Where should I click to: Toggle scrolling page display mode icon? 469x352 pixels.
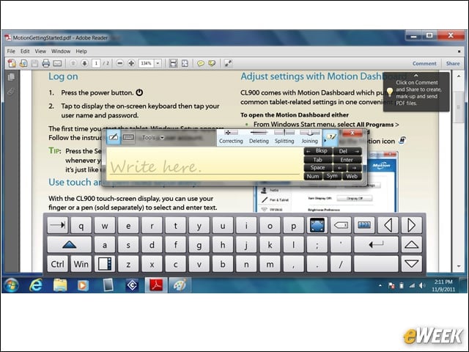[173, 63]
